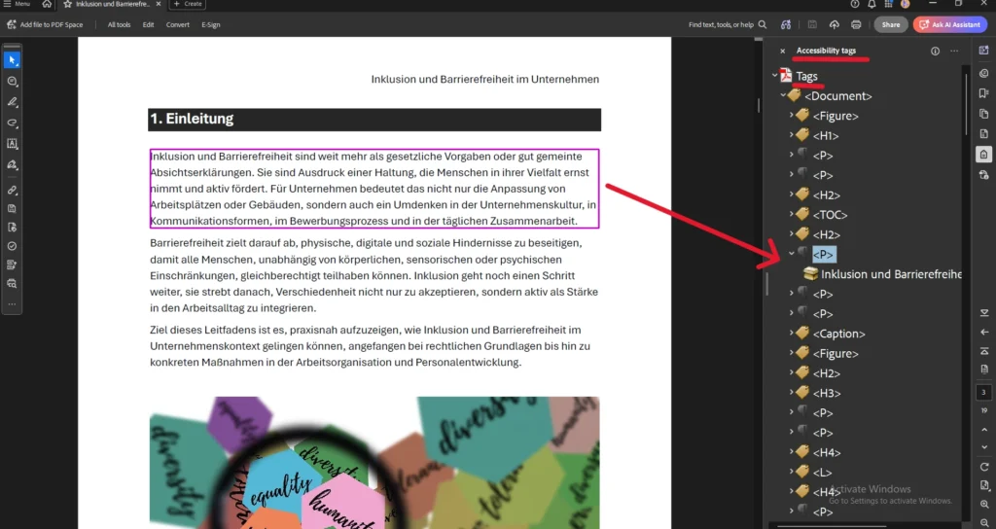Open Accessibility tags panel options menu
The image size is (996, 529).
[954, 51]
